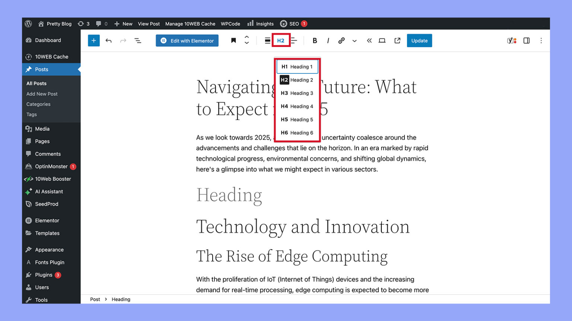Select Heading 1 in the level picker

[x=297, y=67]
